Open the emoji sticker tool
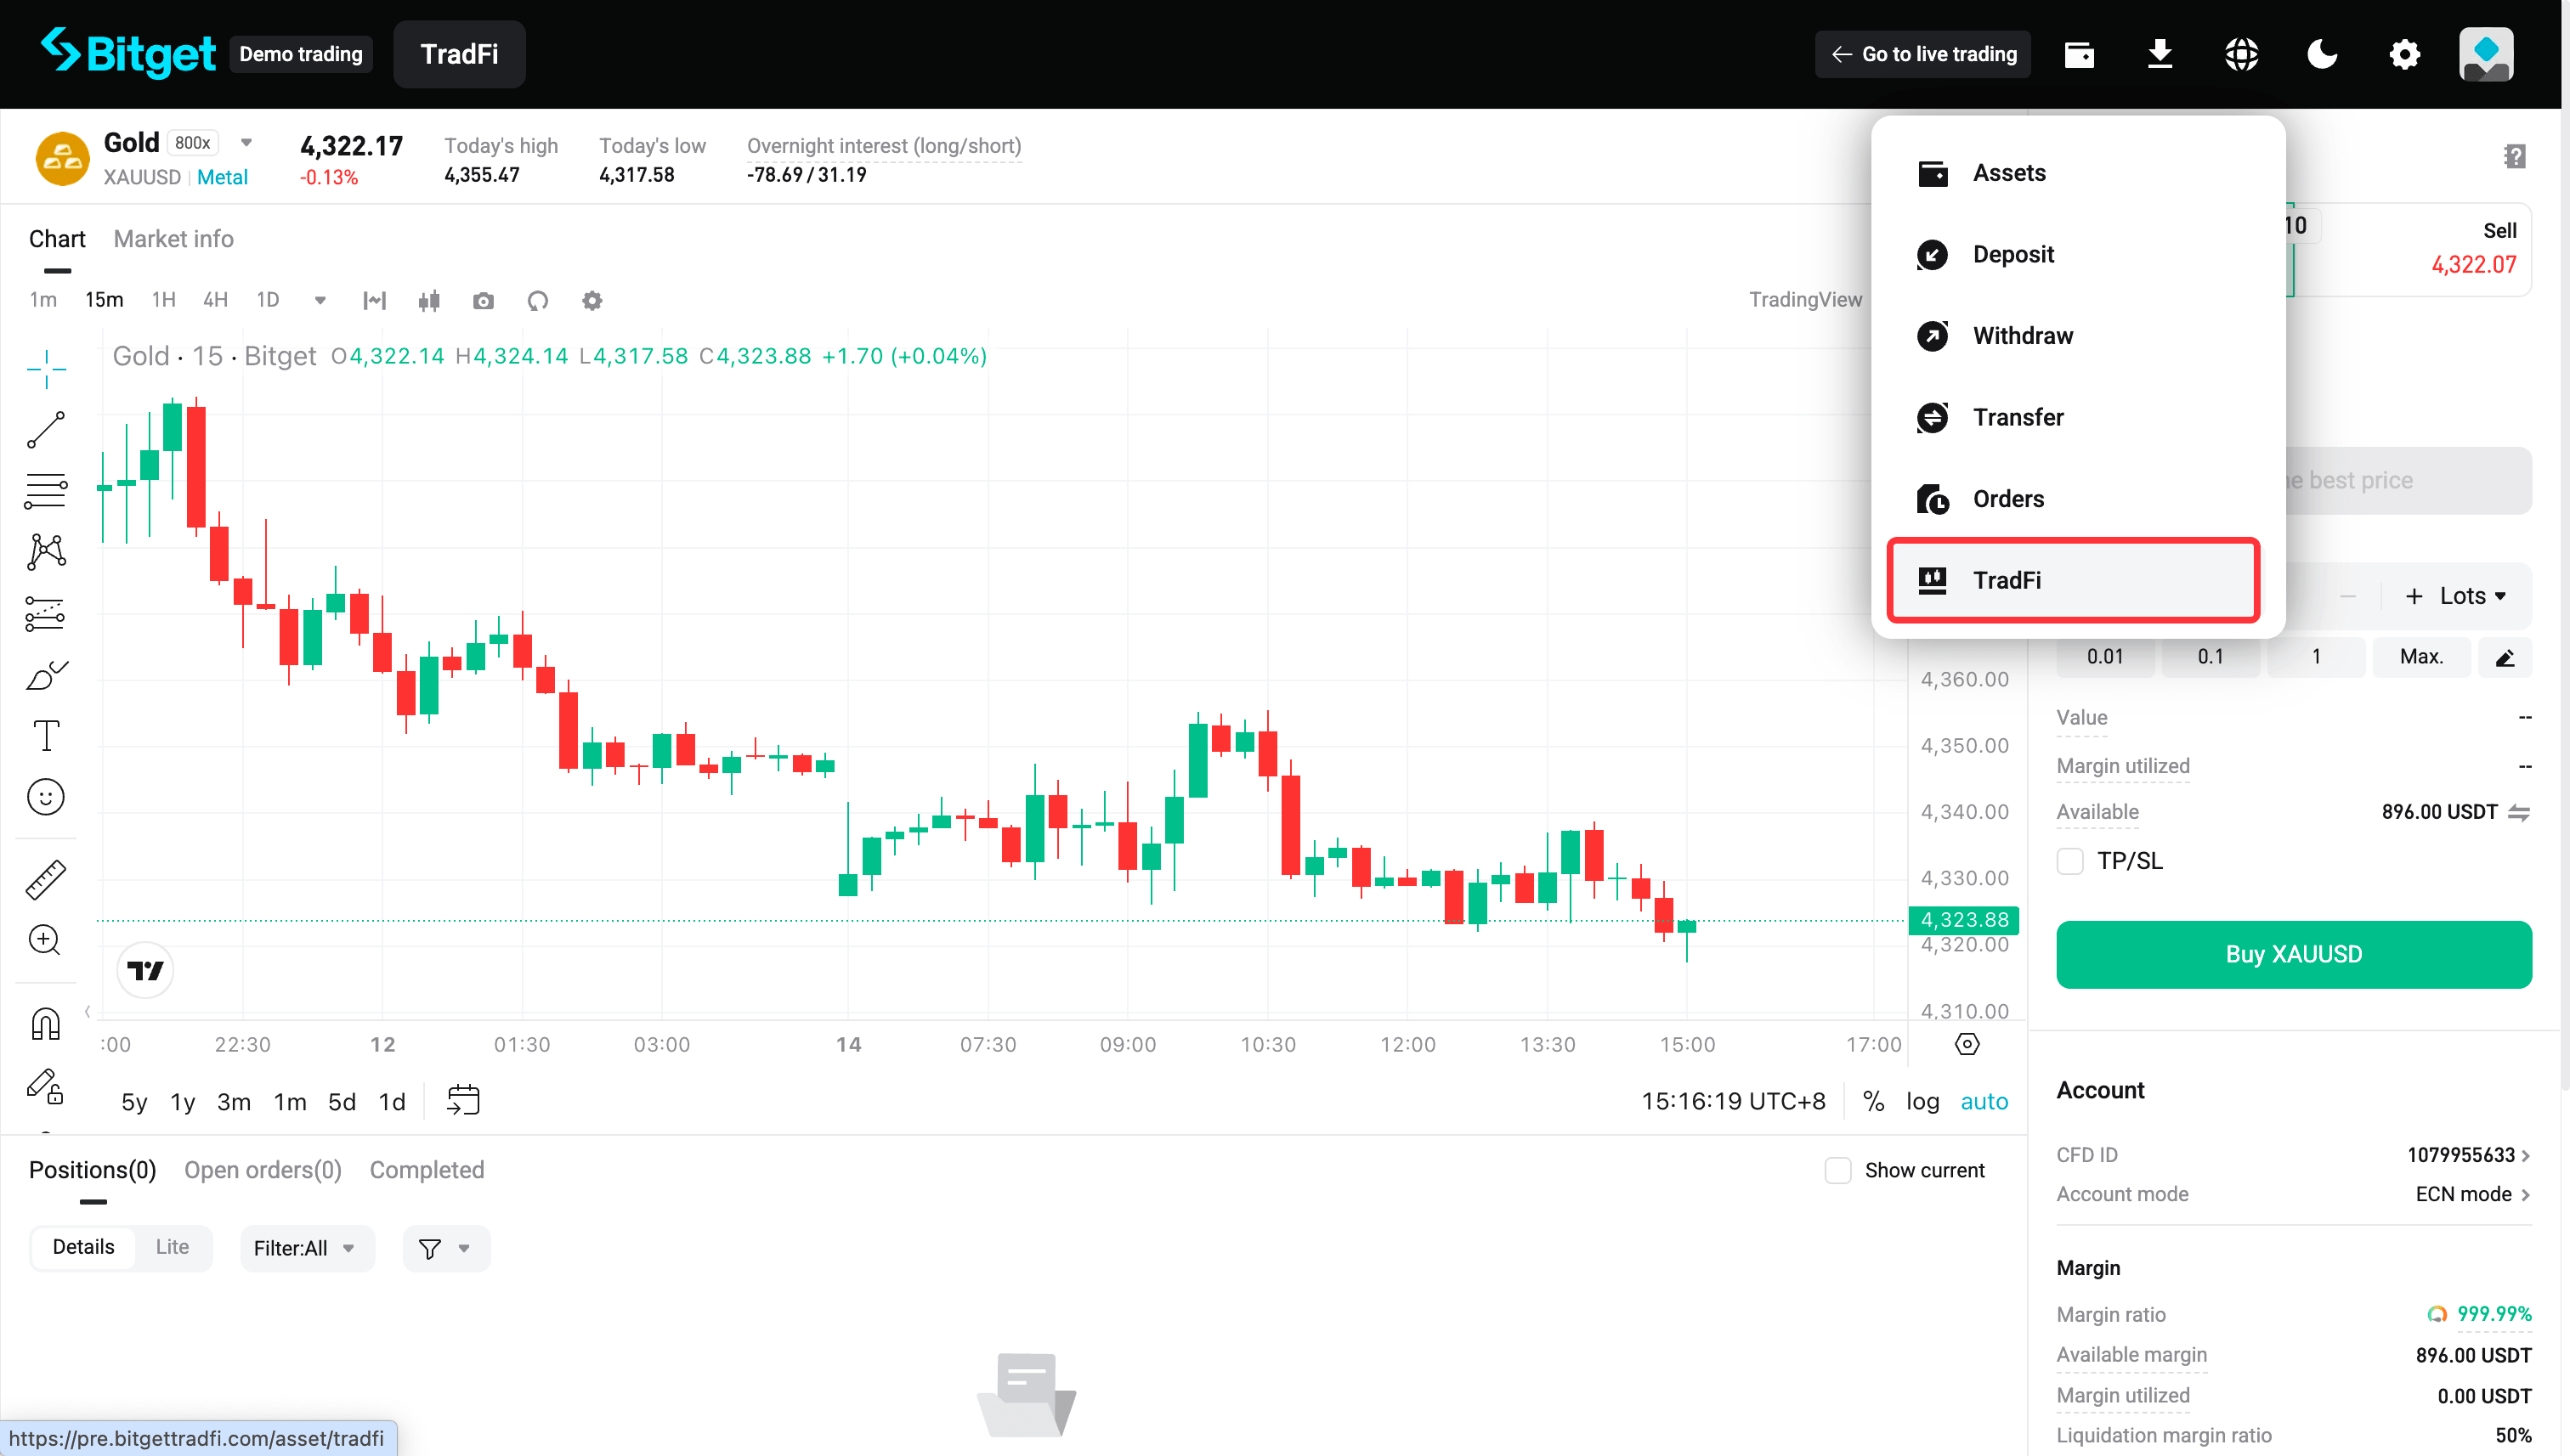This screenshot has width=2570, height=1456. tap(46, 797)
